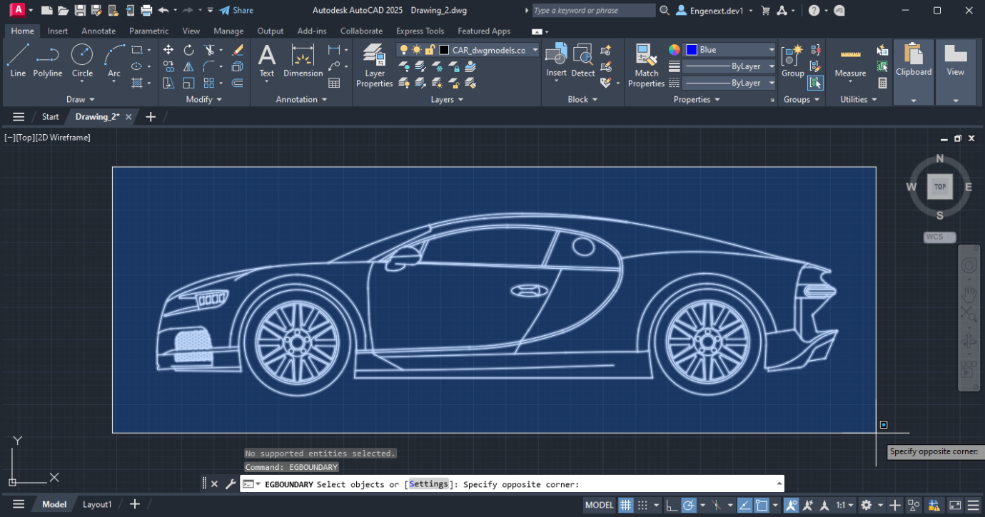Activate the Stretch tool
Screen dimensions: 985x517
coord(168,83)
